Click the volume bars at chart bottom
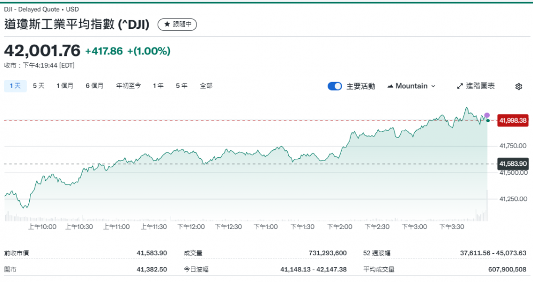This screenshot has height=282, width=533. click(x=245, y=217)
